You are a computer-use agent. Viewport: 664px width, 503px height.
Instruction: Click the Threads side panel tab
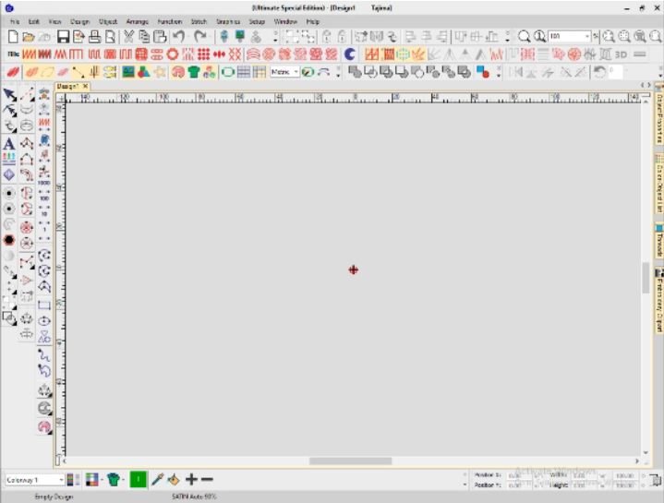point(658,240)
